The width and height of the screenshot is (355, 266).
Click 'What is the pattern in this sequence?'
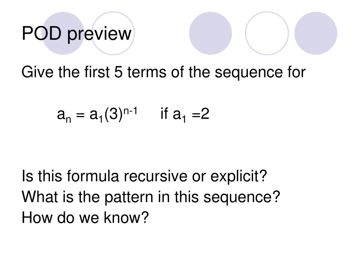(x=151, y=197)
